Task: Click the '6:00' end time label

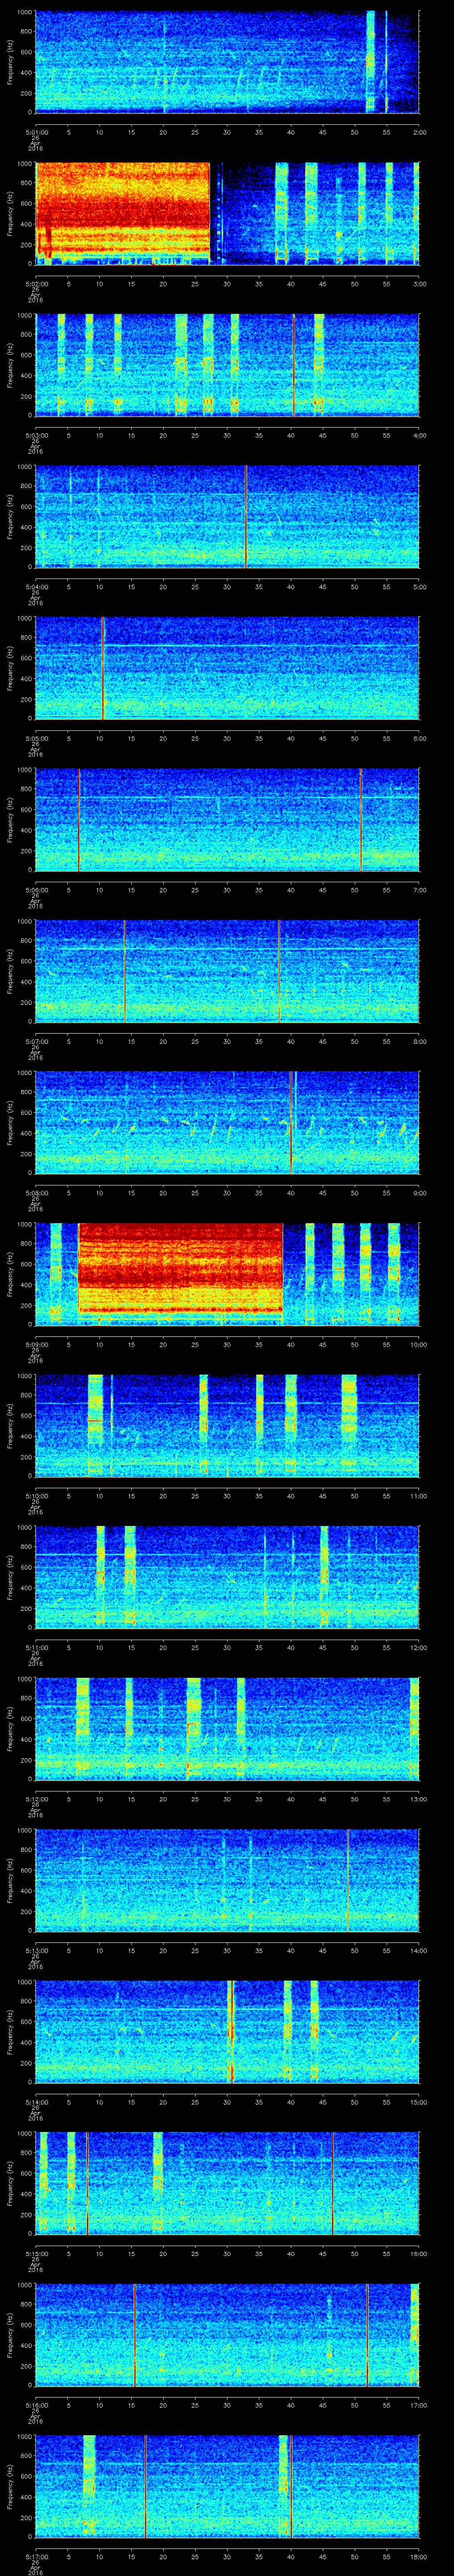Action: pos(419,738)
